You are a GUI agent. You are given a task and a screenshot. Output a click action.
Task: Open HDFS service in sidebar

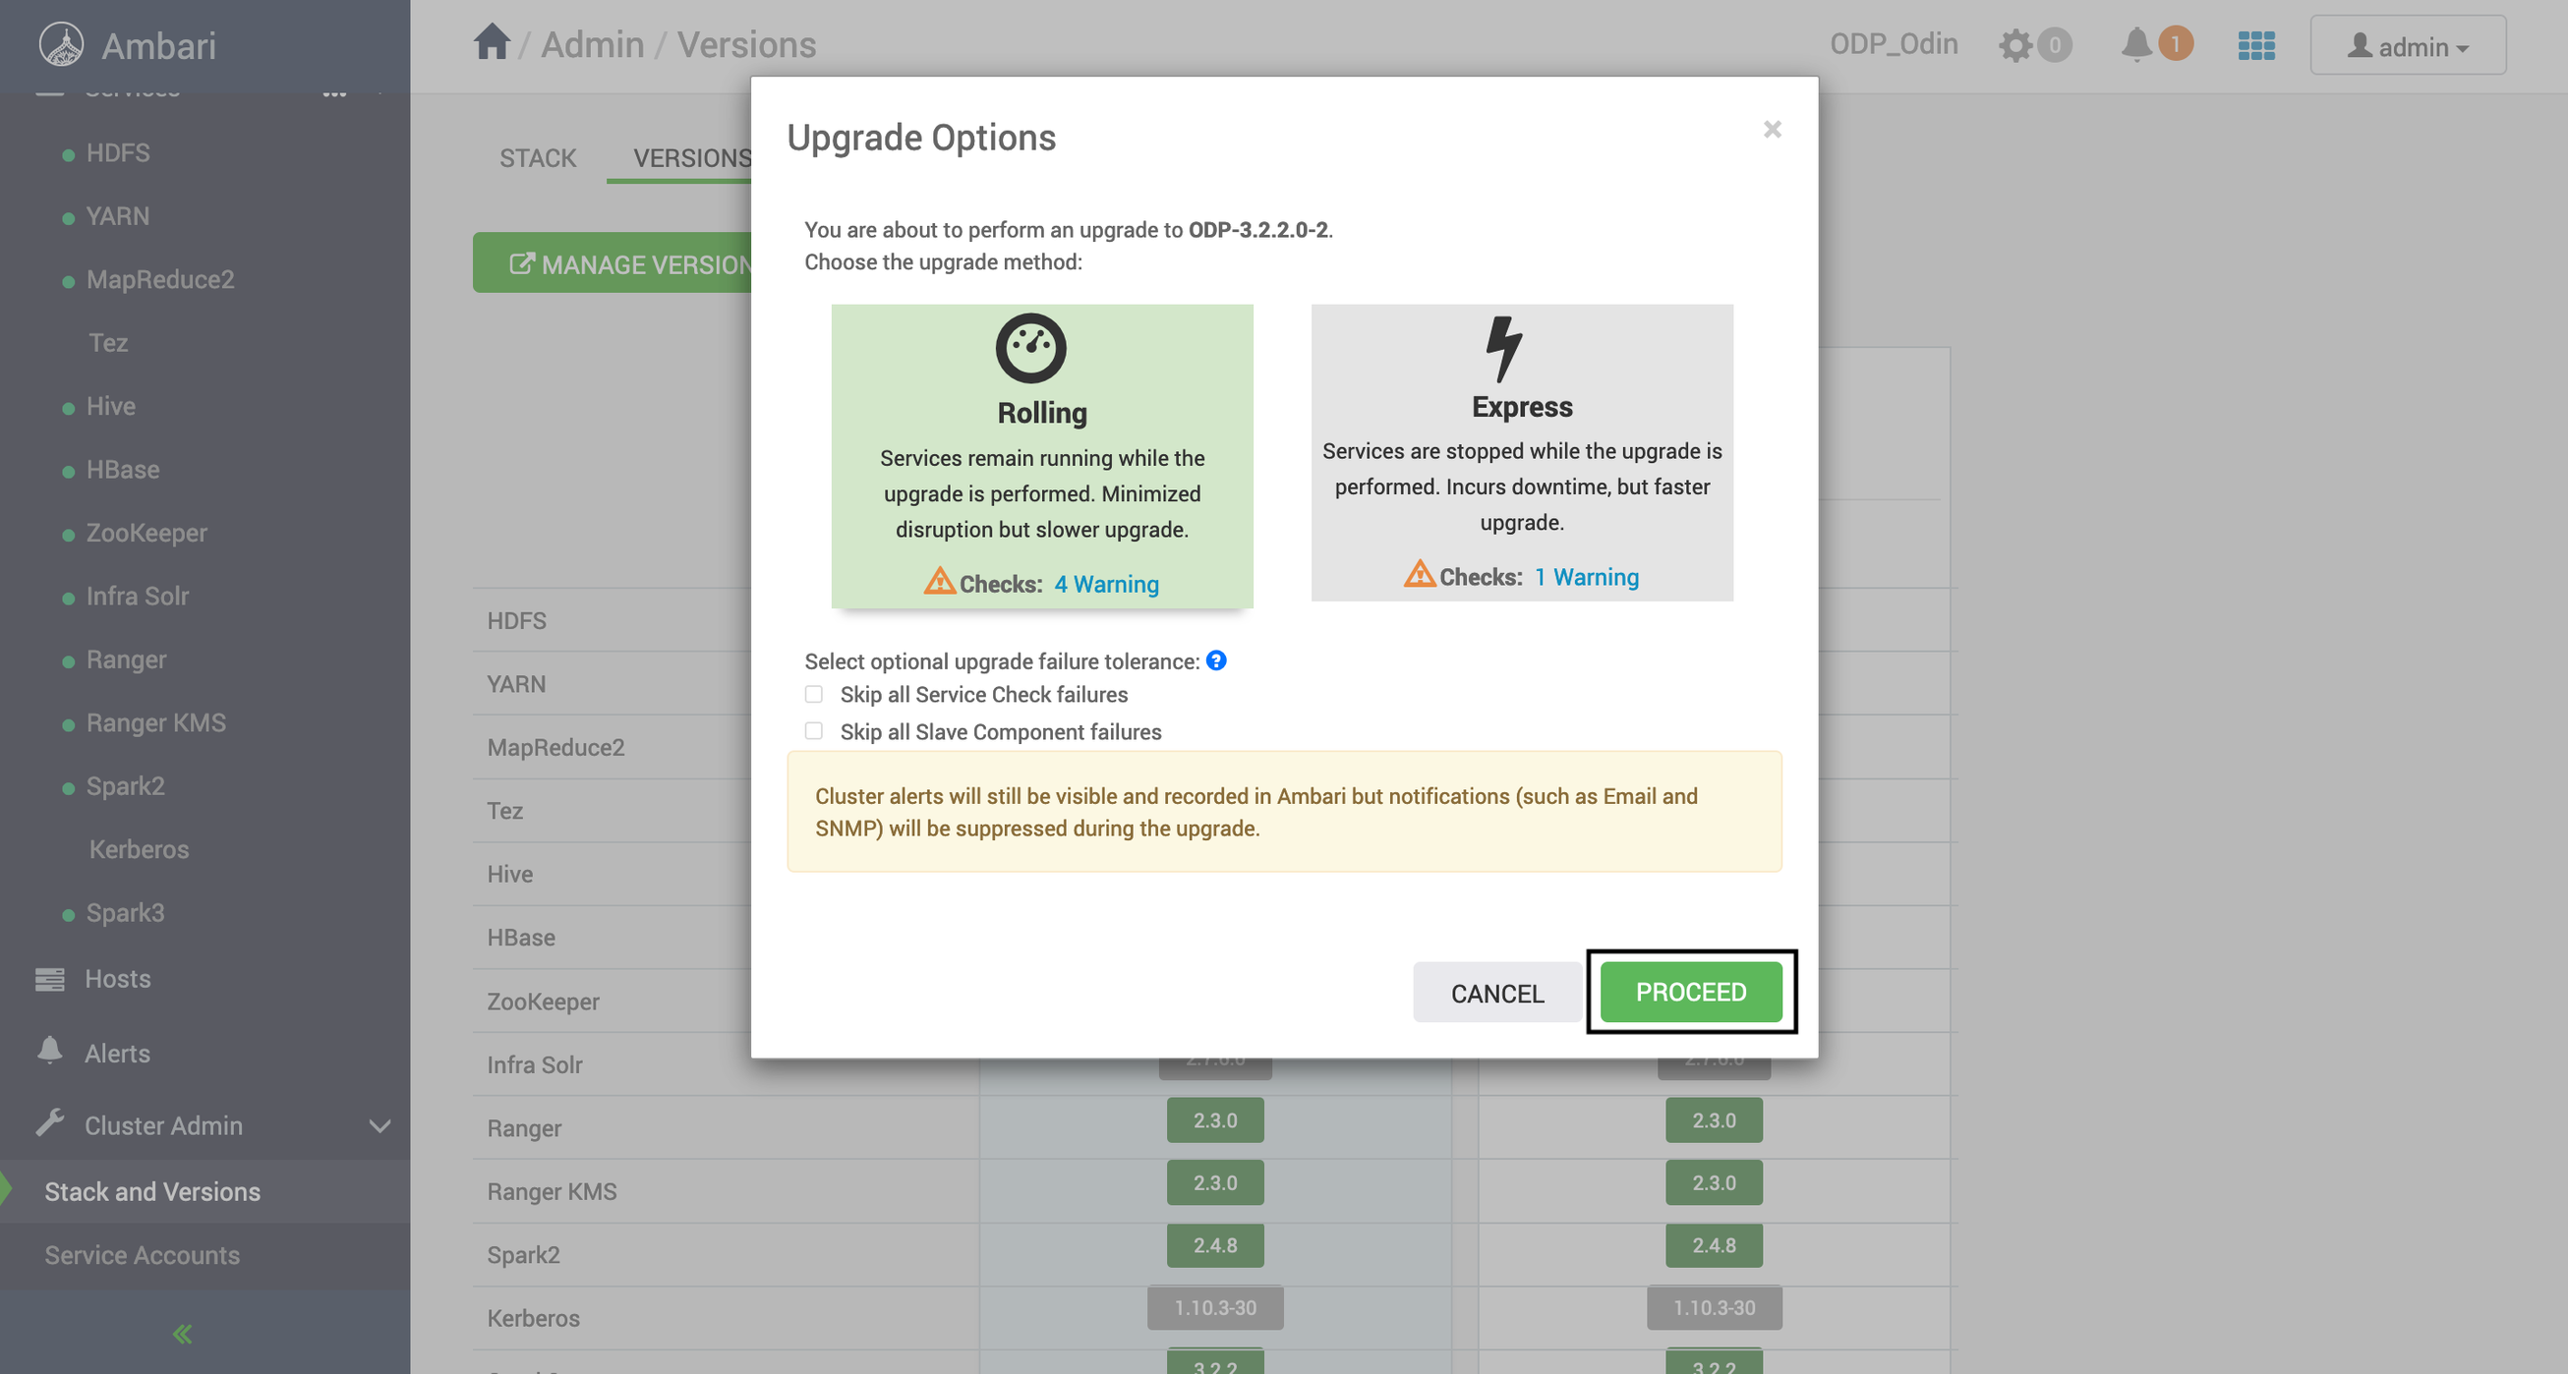point(118,152)
